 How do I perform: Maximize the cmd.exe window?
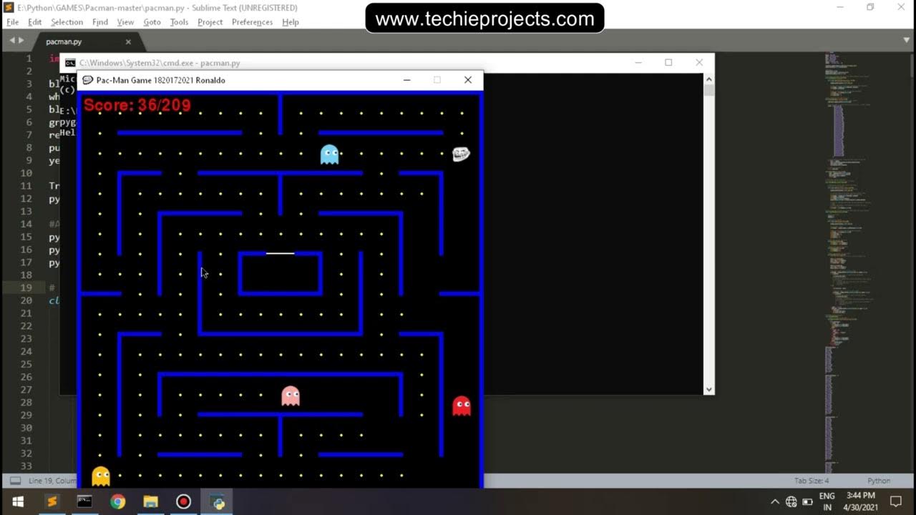click(x=668, y=62)
